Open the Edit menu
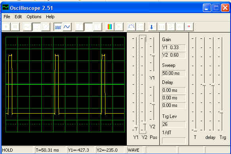The width and height of the screenshot is (231, 154). click(18, 17)
